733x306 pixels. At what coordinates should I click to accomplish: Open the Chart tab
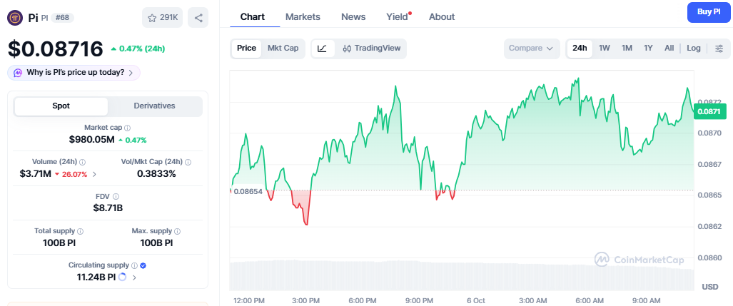[253, 17]
